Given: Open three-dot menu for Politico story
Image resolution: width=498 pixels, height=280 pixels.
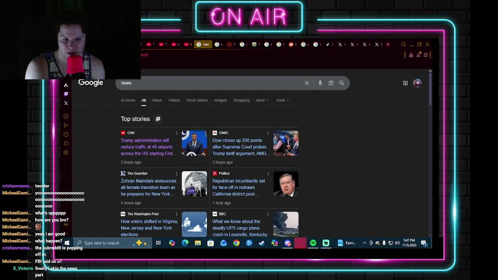Looking at the screenshot, I should click(268, 173).
